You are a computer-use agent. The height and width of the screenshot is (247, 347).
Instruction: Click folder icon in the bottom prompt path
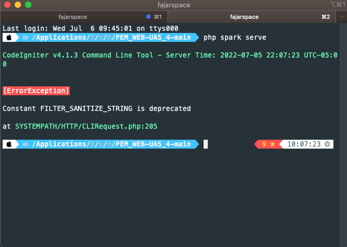pos(26,144)
